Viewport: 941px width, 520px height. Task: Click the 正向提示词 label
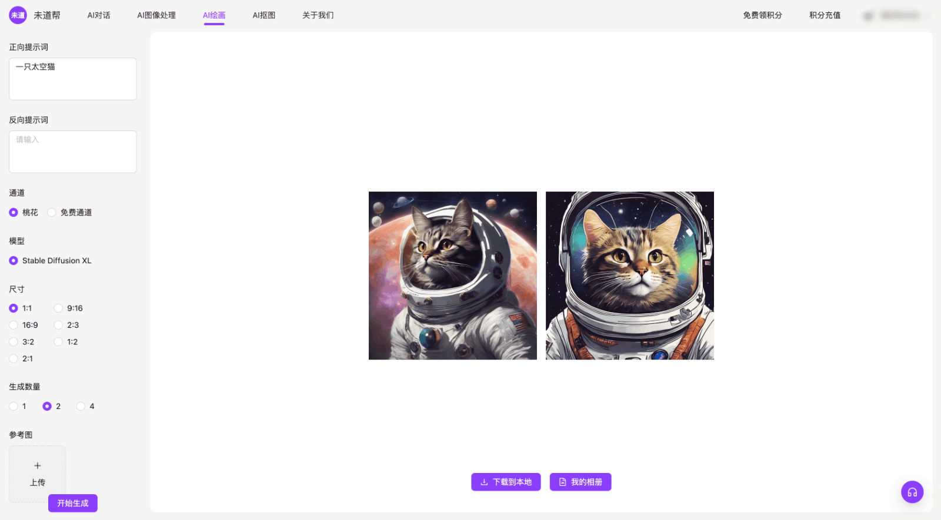click(x=28, y=47)
